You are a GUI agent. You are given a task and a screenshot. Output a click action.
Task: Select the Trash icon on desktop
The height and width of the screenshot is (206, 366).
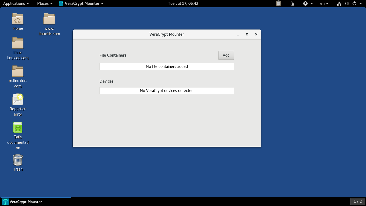(x=18, y=160)
